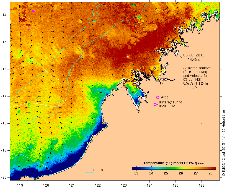Click the dark red 28°C colorbar end
227x188 pixels.
tap(213, 168)
